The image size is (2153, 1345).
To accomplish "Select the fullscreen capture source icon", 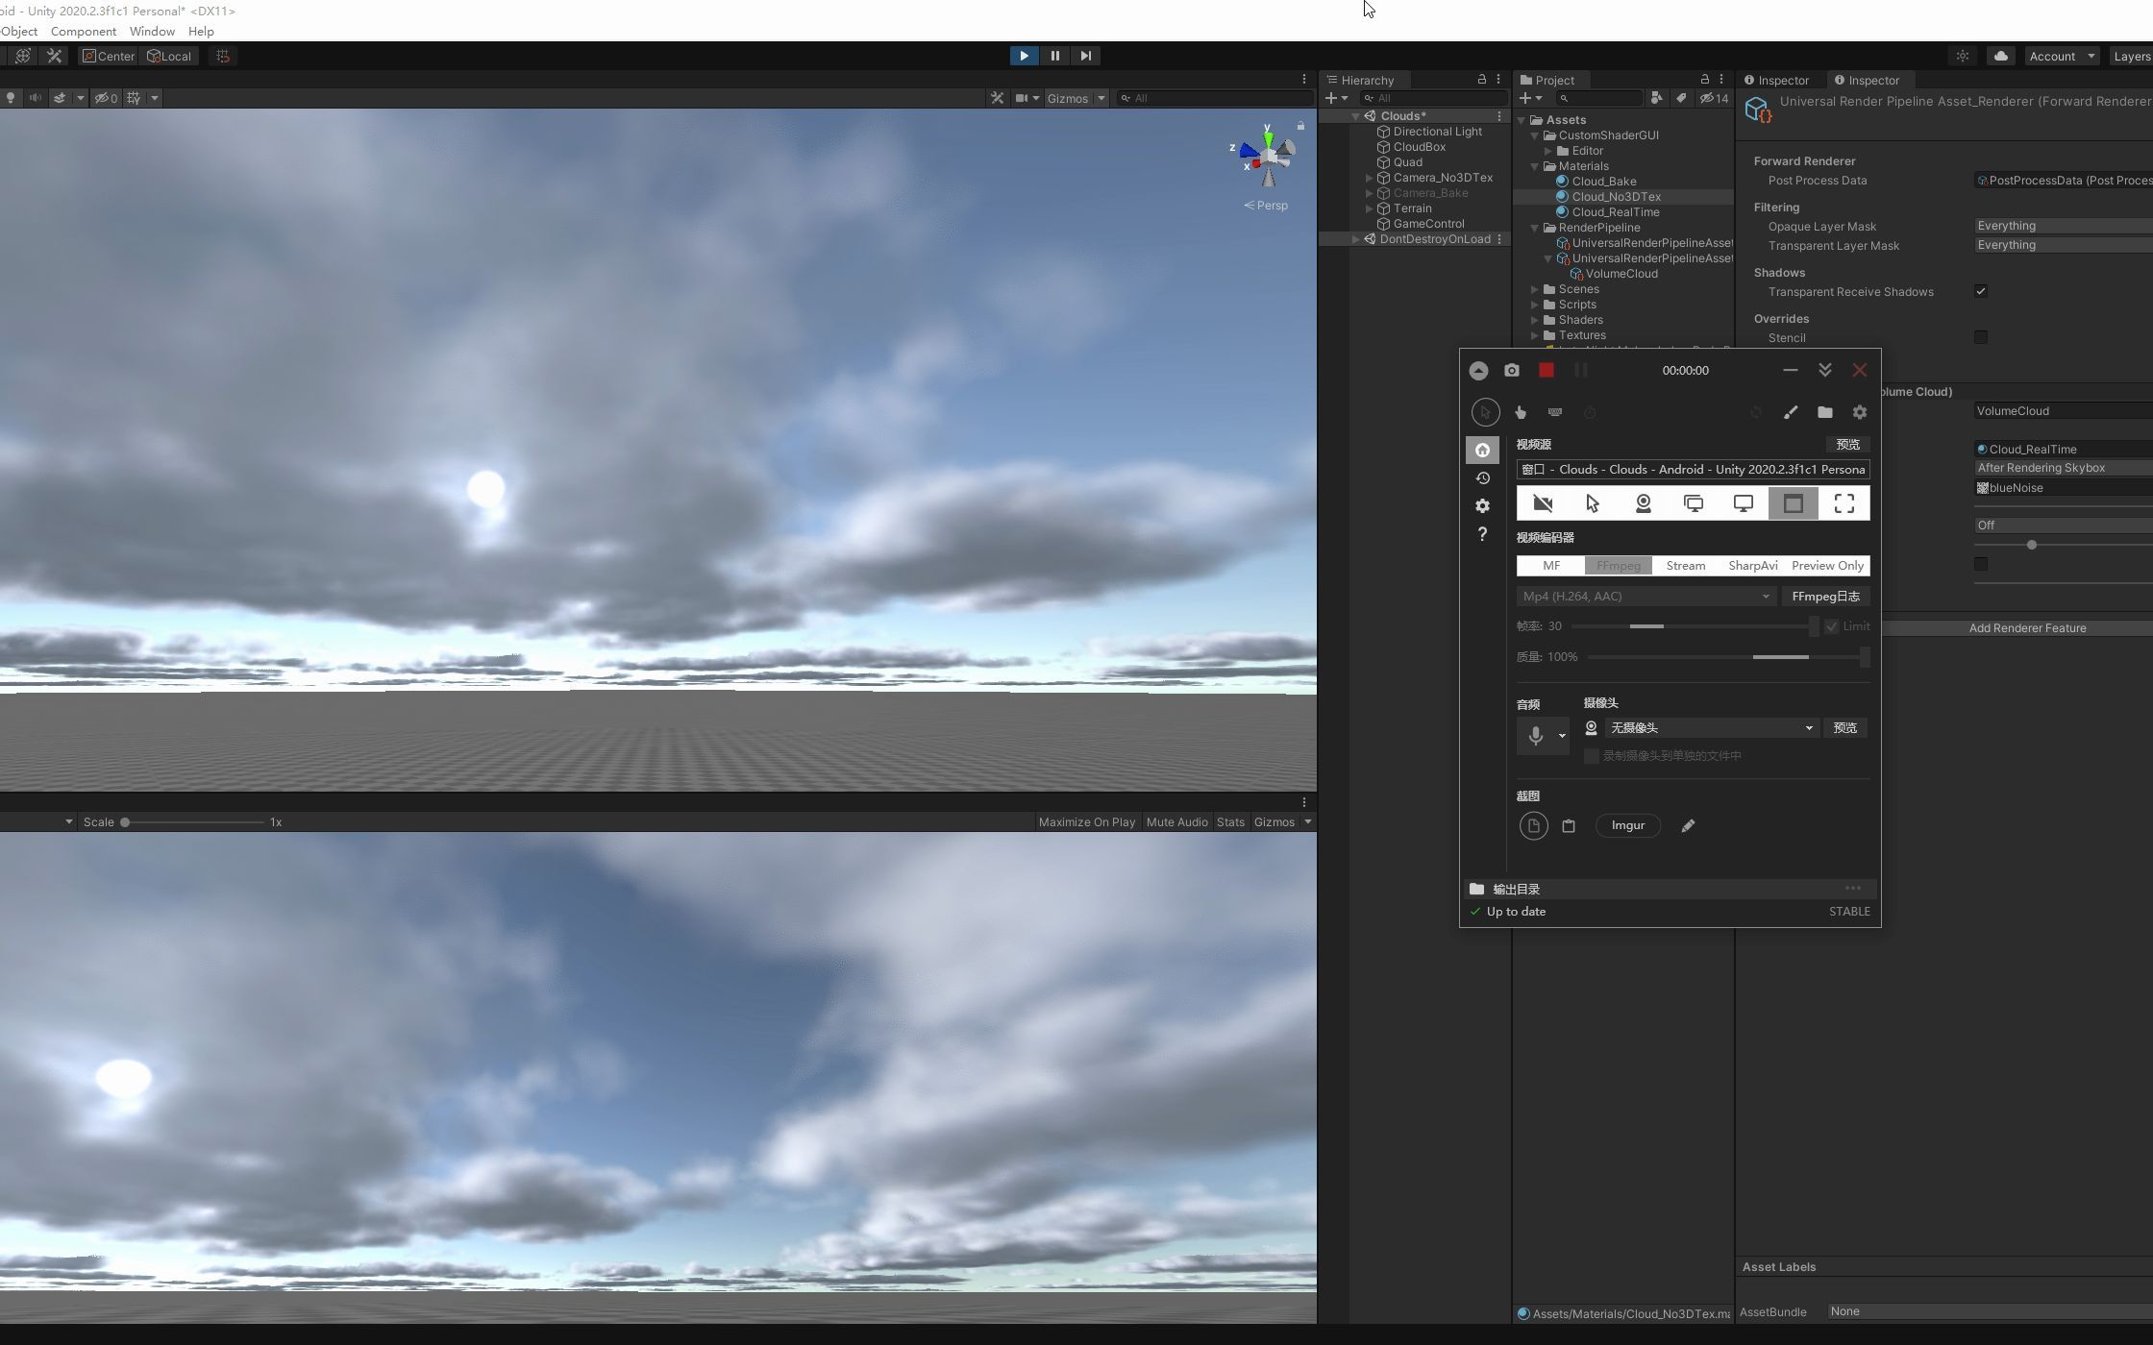I will (1844, 502).
